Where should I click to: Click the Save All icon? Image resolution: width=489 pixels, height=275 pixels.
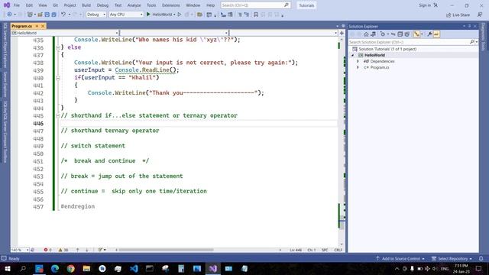[x=53, y=15]
